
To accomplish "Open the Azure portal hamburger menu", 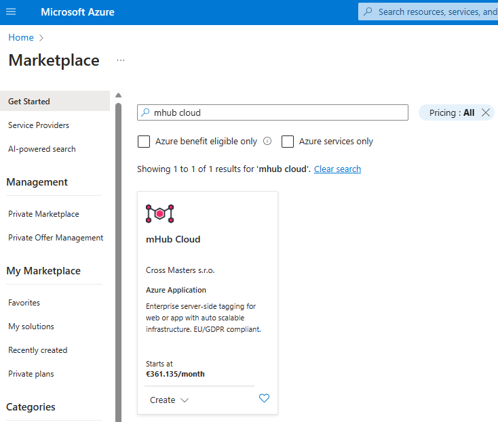I will [x=11, y=12].
